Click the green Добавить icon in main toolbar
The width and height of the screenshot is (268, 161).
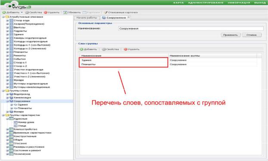coord(4,12)
